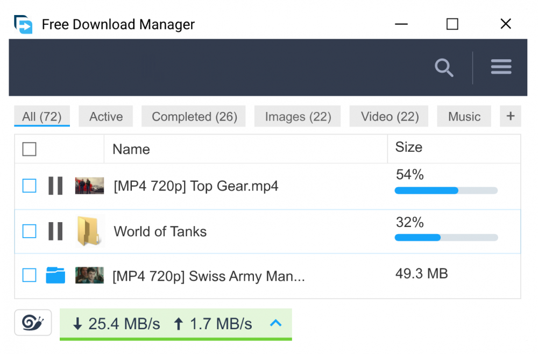Tick the Swiss Army Man checkbox
This screenshot has width=538, height=354.
(x=29, y=275)
